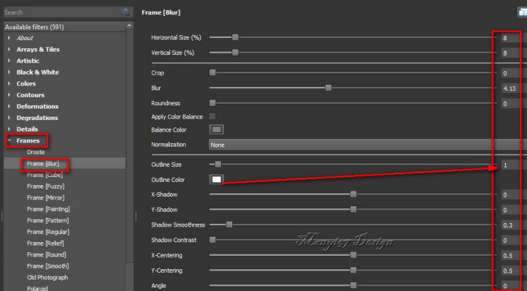
Task: Click the Blur slider handle
Action: (x=329, y=88)
